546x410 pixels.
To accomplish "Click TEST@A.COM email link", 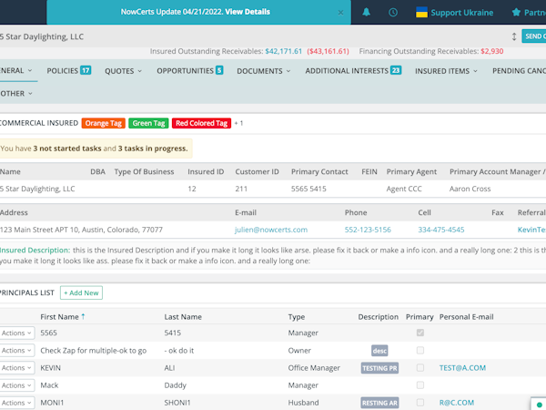I will click(x=462, y=368).
